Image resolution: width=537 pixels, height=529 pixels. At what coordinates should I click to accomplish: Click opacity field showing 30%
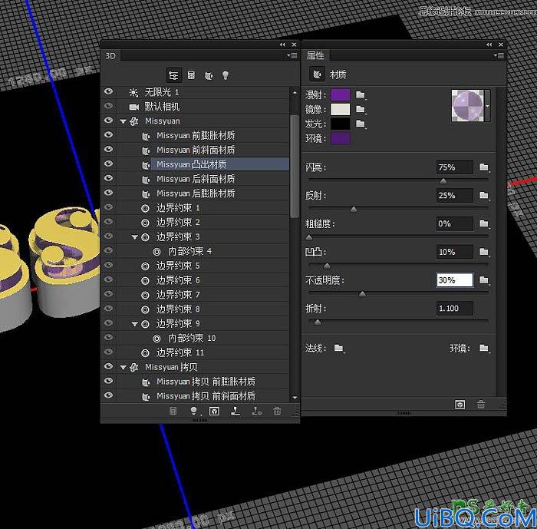coord(455,280)
